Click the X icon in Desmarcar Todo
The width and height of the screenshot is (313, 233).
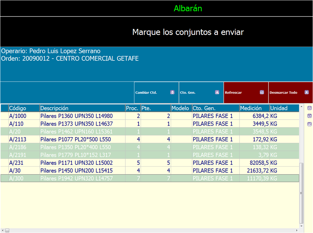pos(306,92)
